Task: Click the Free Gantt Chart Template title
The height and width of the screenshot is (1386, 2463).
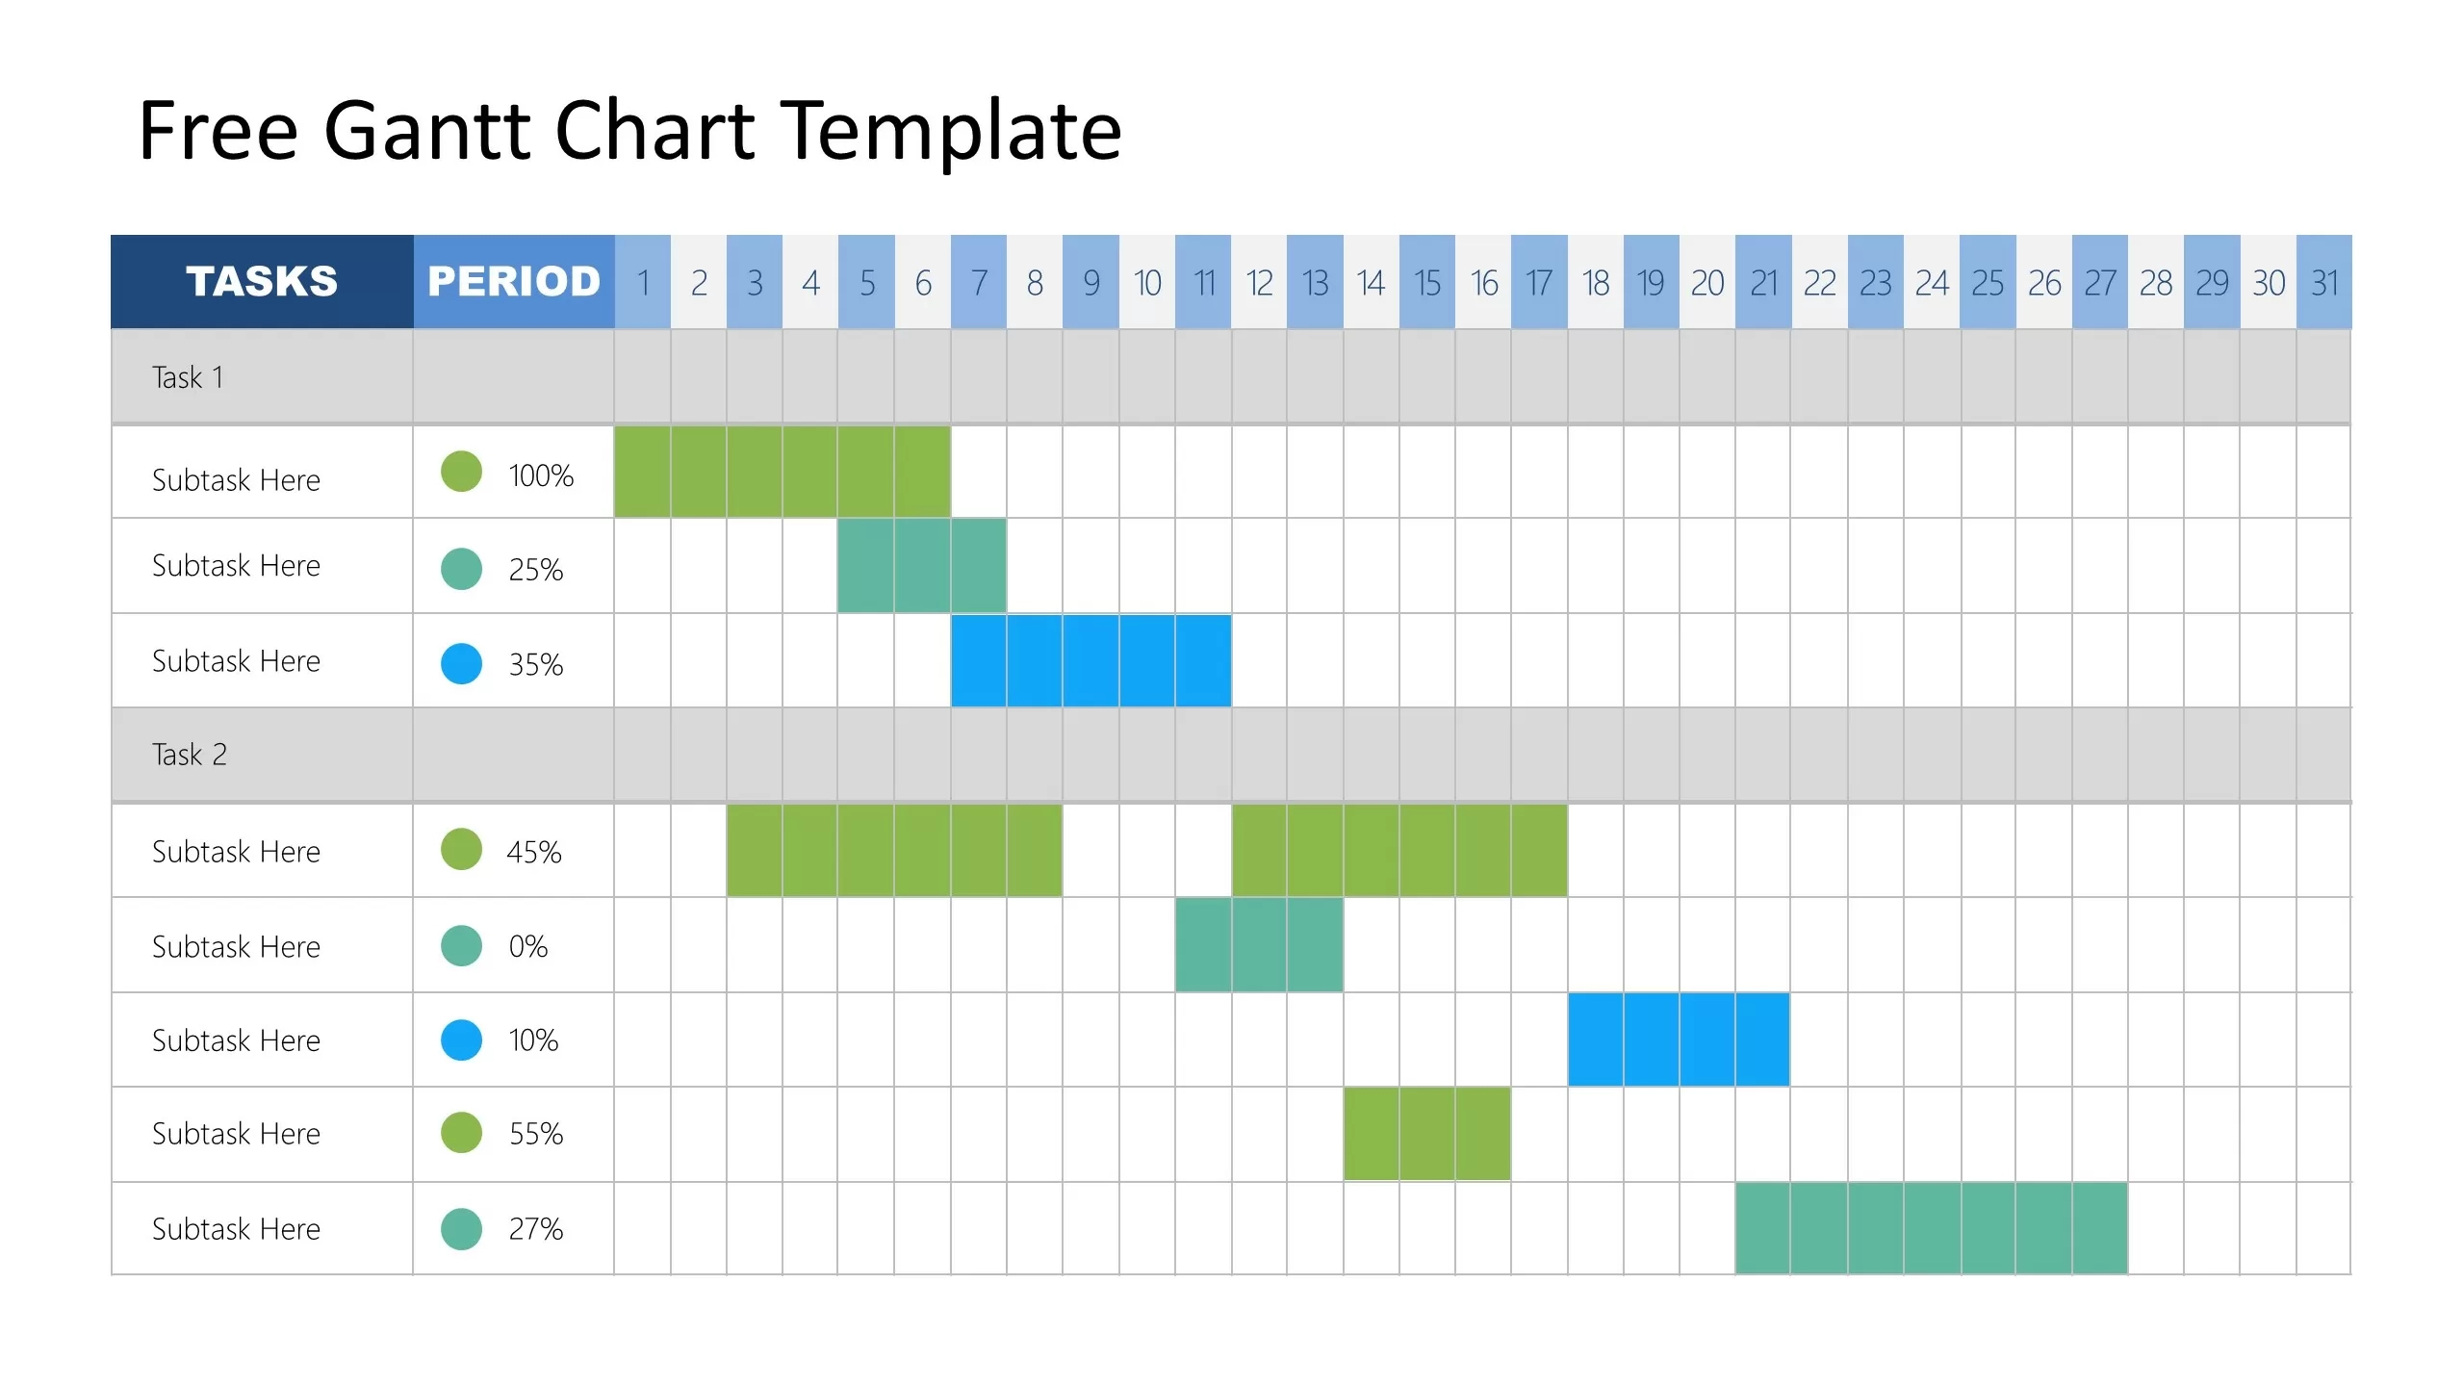Action: (630, 130)
